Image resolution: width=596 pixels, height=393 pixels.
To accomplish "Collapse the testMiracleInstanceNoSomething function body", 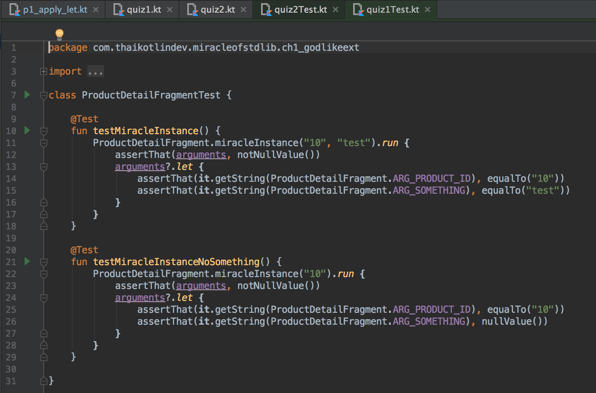I will (44, 262).
